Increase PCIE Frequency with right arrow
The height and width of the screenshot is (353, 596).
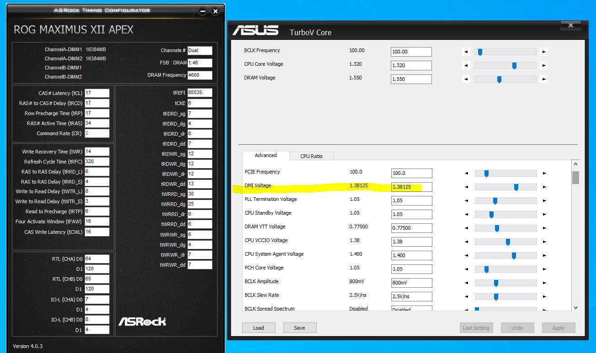tap(544, 173)
